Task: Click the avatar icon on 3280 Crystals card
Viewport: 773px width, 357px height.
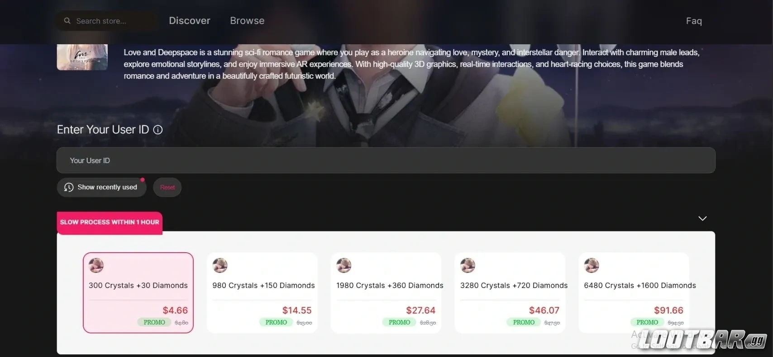Action: pos(468,265)
